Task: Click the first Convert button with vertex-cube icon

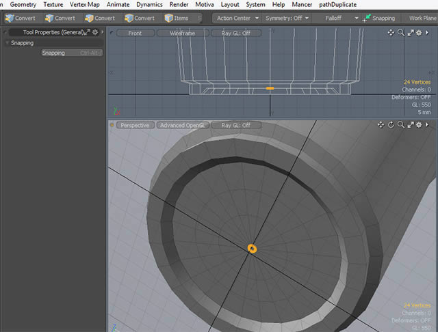Action: tap(21, 18)
